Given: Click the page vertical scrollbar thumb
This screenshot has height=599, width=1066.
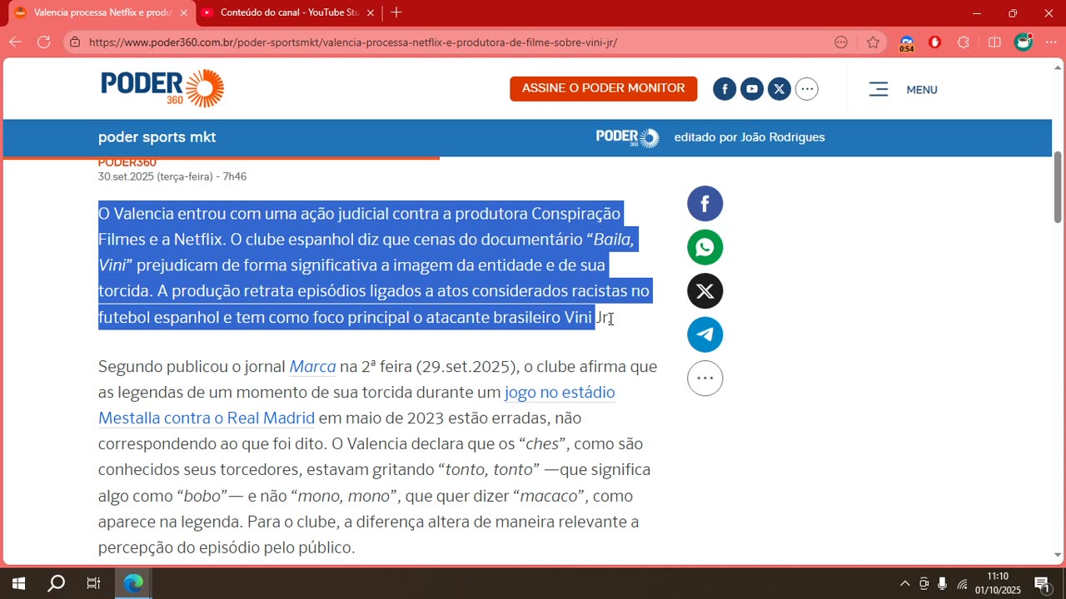Looking at the screenshot, I should 1058,187.
